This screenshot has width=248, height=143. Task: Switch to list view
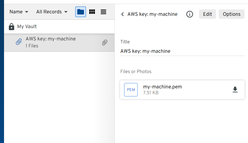click(103, 12)
